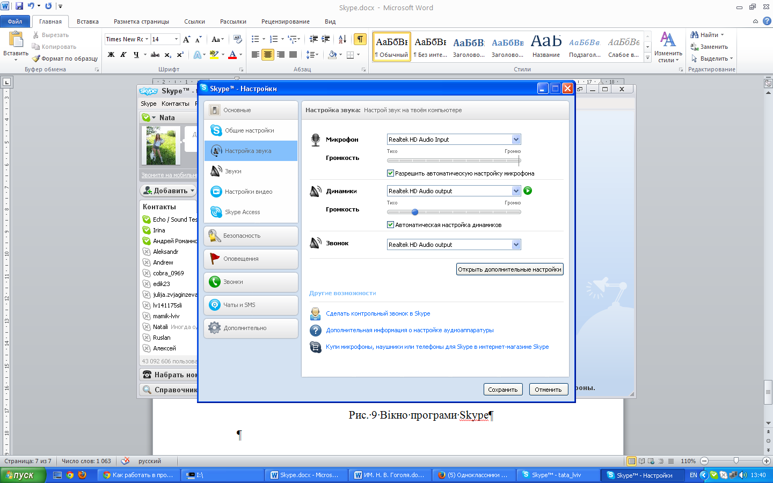Viewport: 773px width, 483px height.
Task: Click the Skype logo in contacts window
Action: (x=148, y=91)
